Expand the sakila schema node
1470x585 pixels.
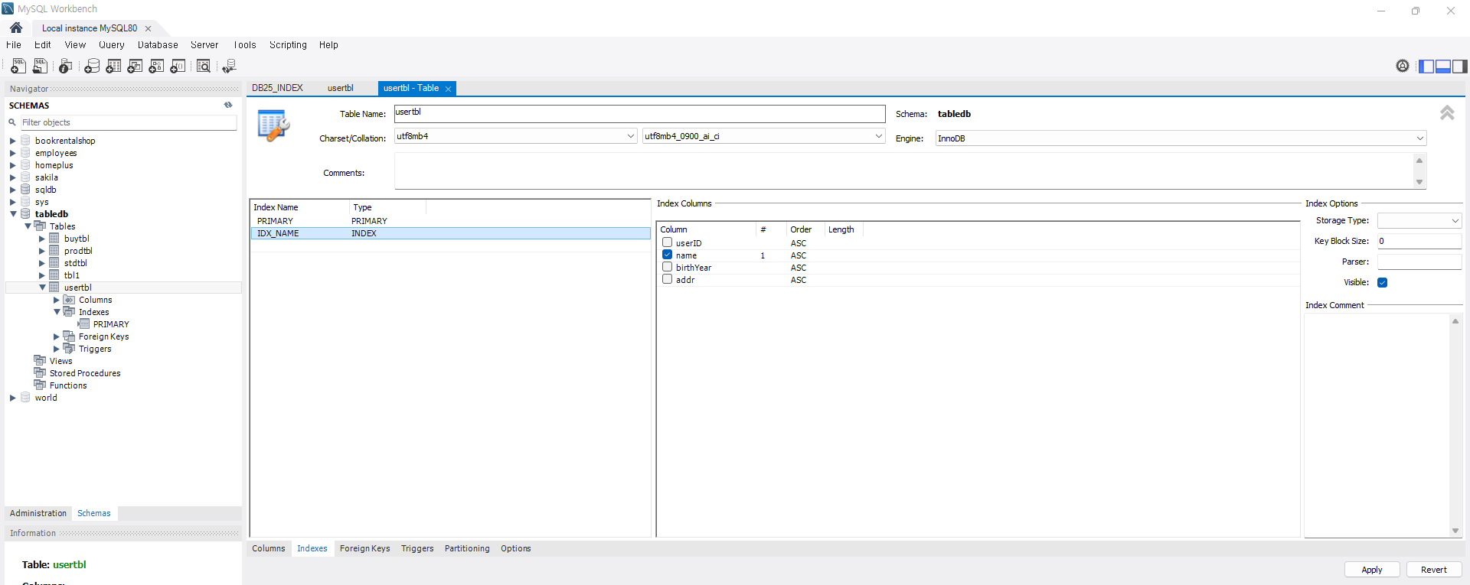click(13, 177)
